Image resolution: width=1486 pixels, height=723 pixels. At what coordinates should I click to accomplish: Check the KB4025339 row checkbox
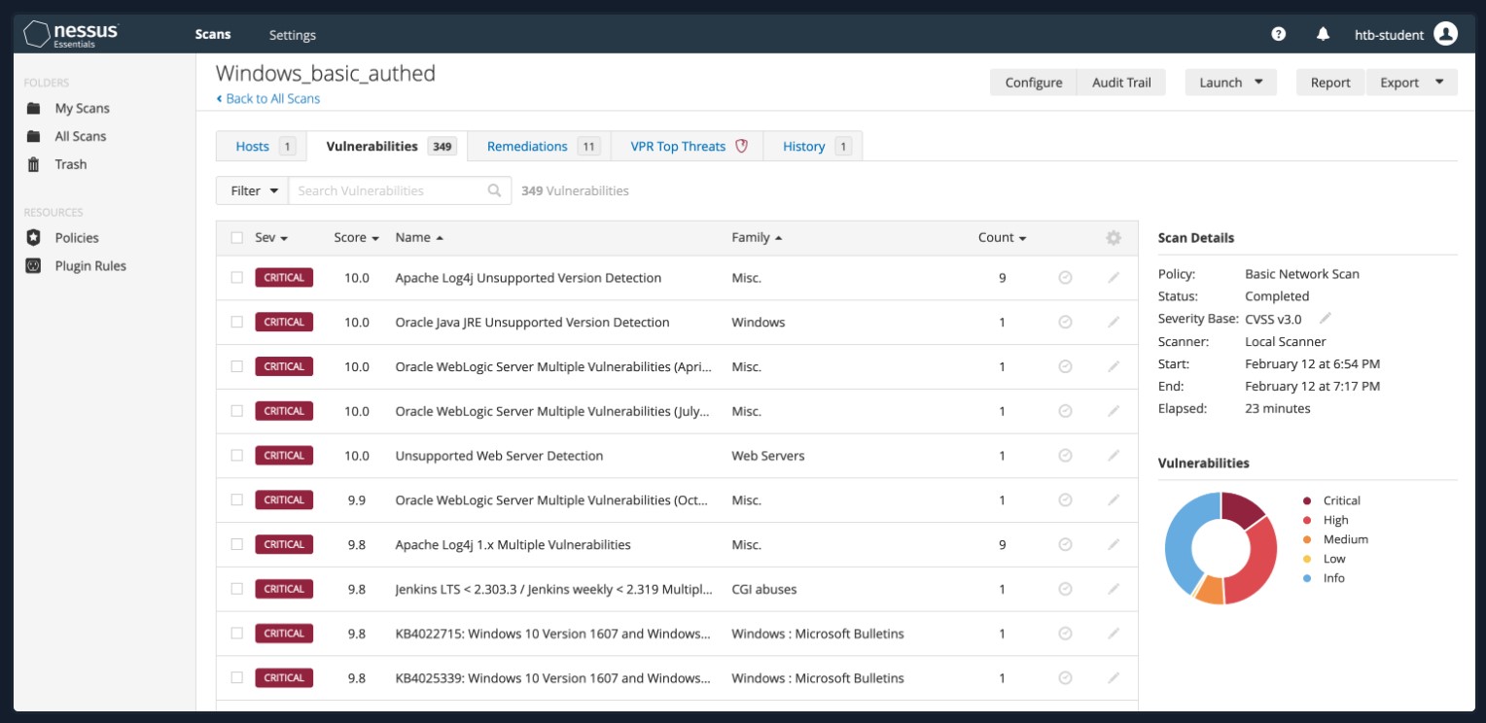point(236,677)
